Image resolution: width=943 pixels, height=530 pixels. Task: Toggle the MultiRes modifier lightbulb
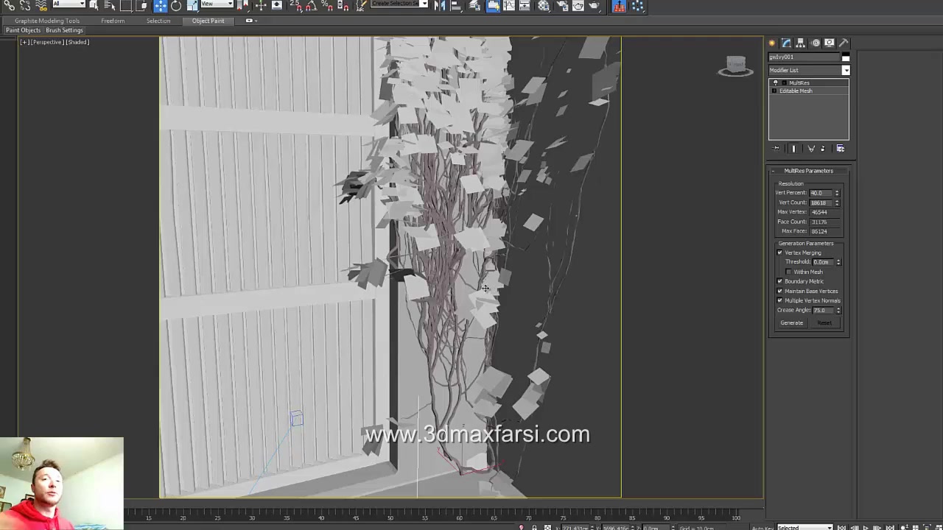click(x=775, y=83)
